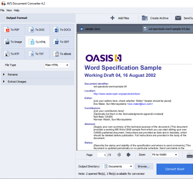Switch to wd-spectools-word-sample-04.doc tab

pyautogui.click(x=168, y=29)
